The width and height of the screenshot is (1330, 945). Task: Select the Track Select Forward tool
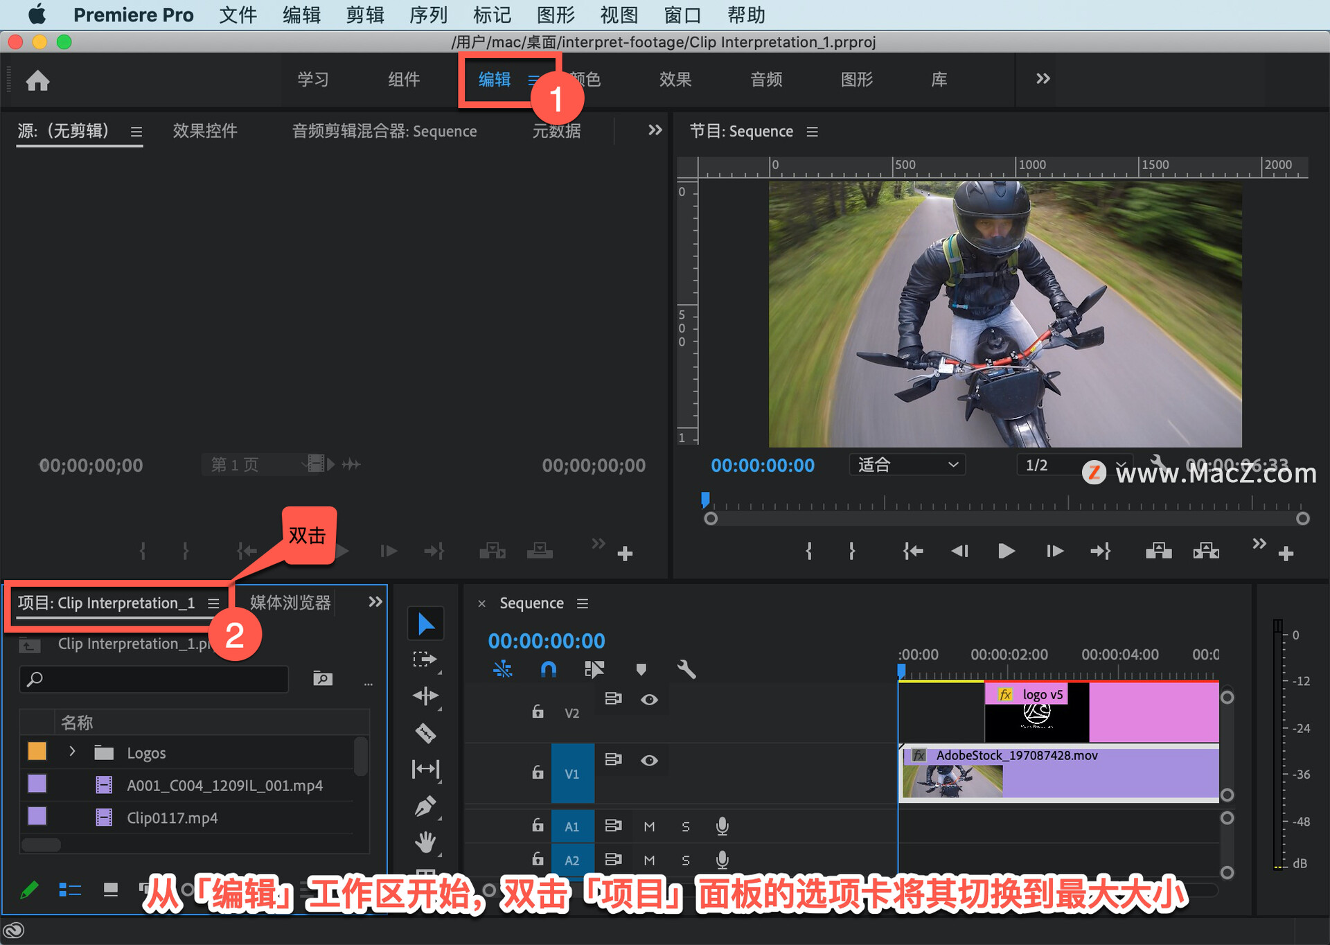425,659
